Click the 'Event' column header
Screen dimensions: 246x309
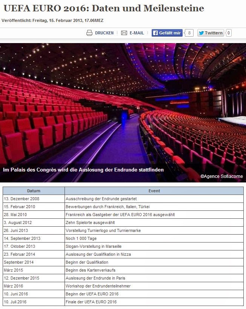[x=154, y=191]
